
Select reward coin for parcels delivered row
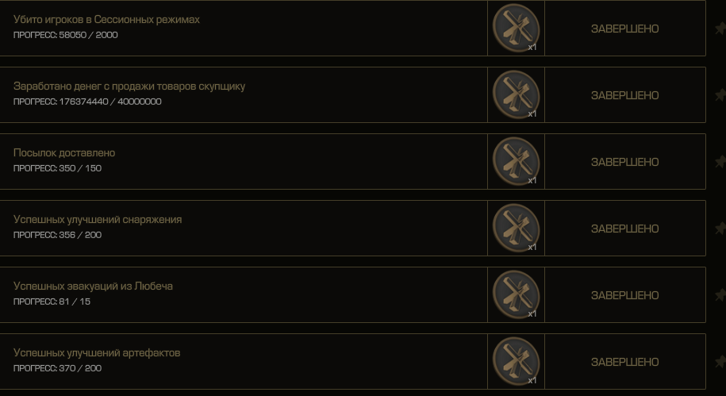pos(516,161)
